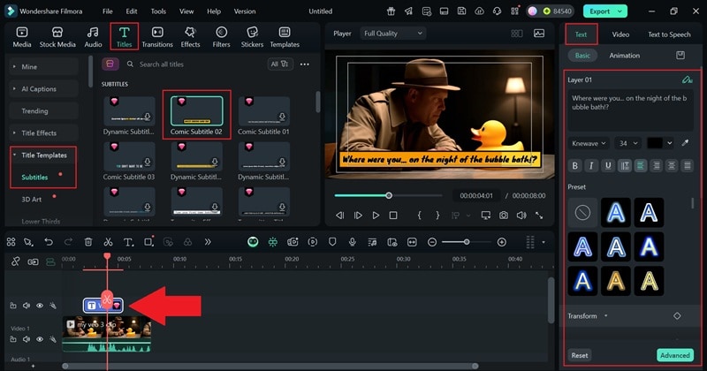Click the Layer 01 text input box
The width and height of the screenshot is (707, 371).
630,111
